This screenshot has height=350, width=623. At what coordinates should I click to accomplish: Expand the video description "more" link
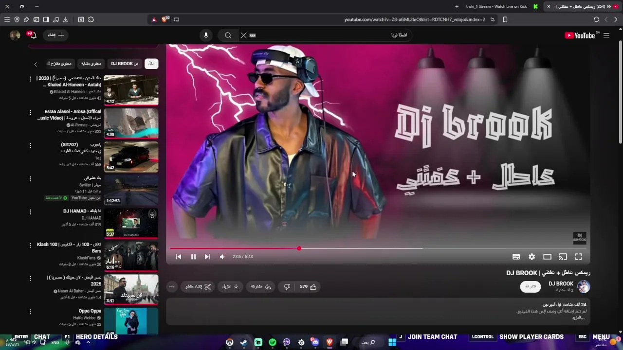(x=578, y=317)
